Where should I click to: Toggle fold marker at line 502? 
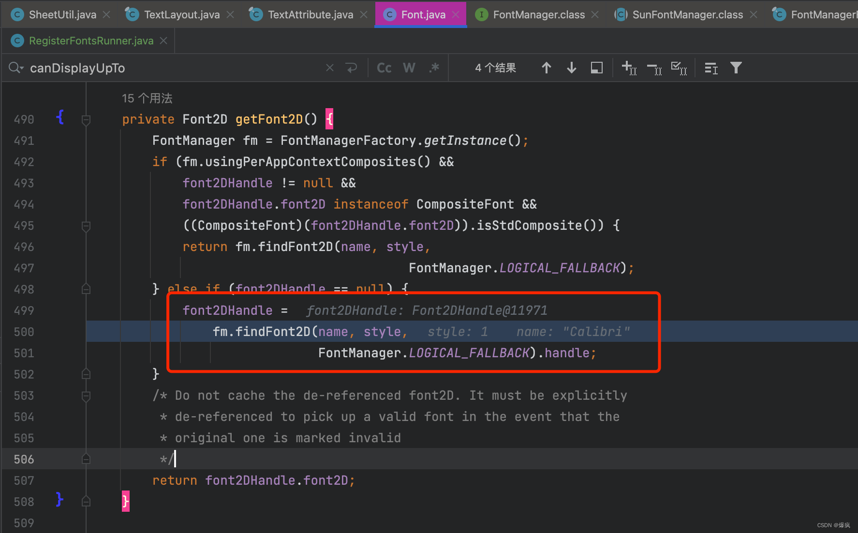pos(86,374)
